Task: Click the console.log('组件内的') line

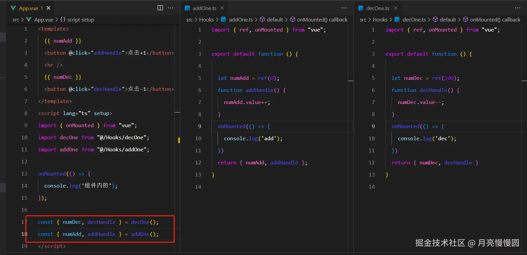Action: click(81, 186)
